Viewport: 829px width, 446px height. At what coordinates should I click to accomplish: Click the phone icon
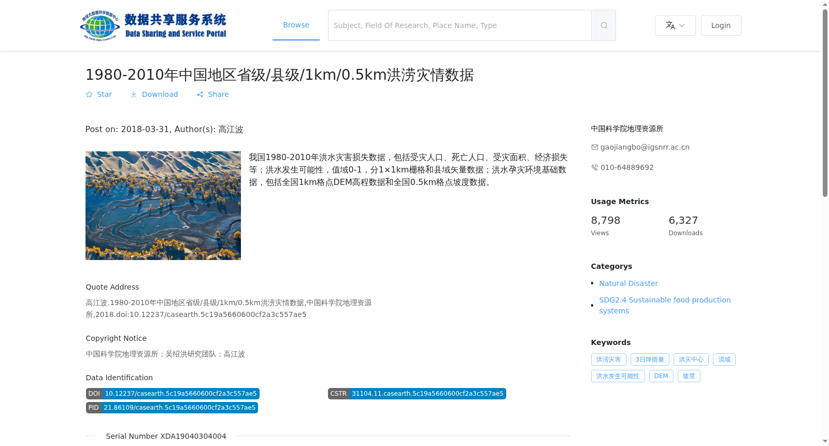tap(595, 167)
